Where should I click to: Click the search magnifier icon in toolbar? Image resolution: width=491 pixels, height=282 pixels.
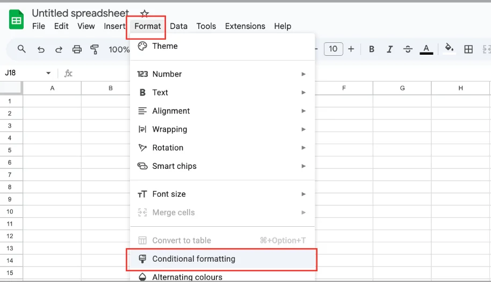click(x=21, y=49)
